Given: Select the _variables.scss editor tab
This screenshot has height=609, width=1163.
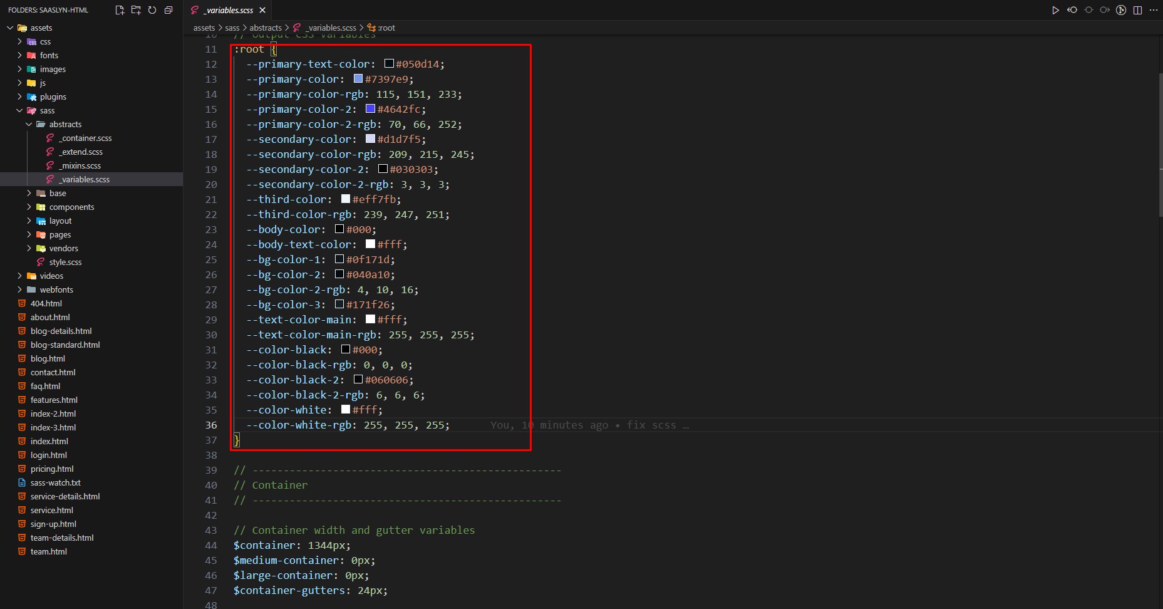Looking at the screenshot, I should click(229, 10).
